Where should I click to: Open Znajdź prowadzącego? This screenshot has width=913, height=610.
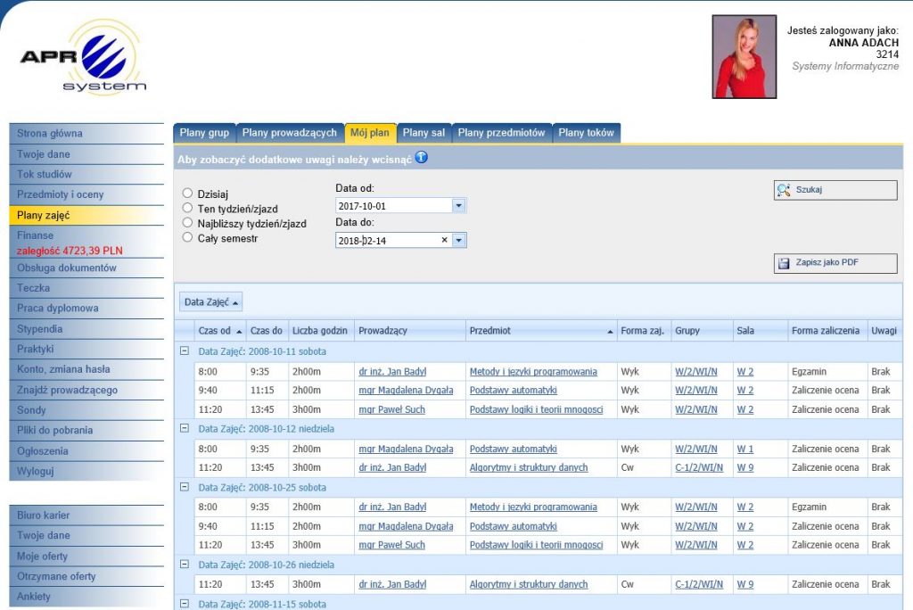tap(86, 390)
